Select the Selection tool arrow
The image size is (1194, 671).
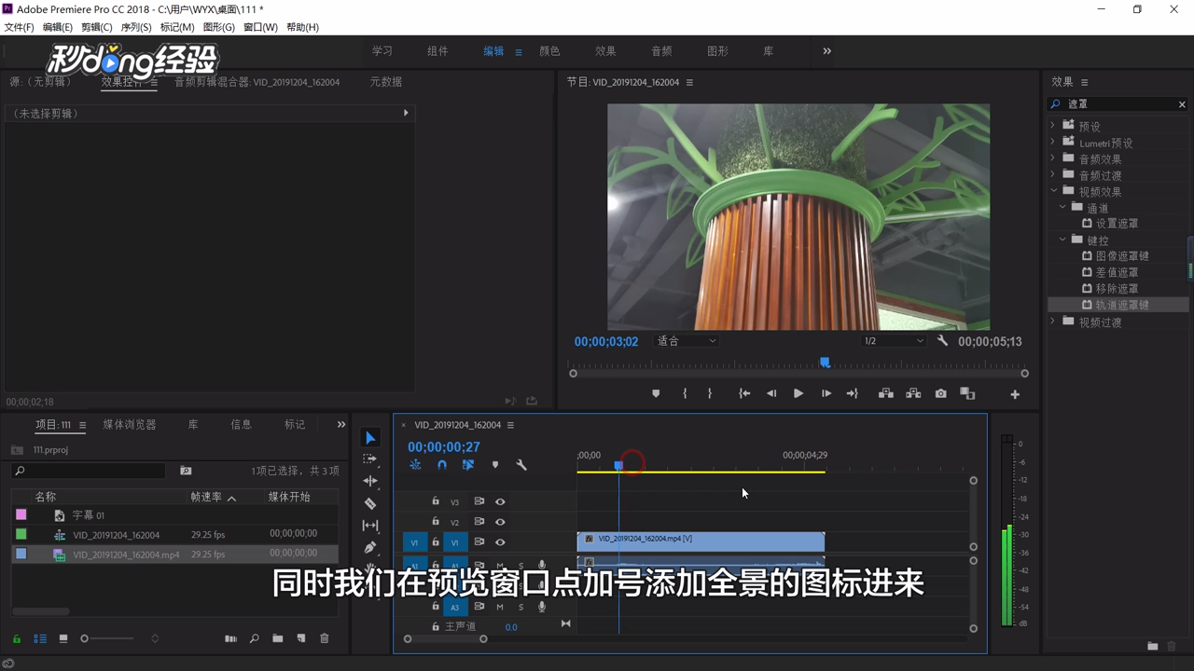pyautogui.click(x=370, y=438)
